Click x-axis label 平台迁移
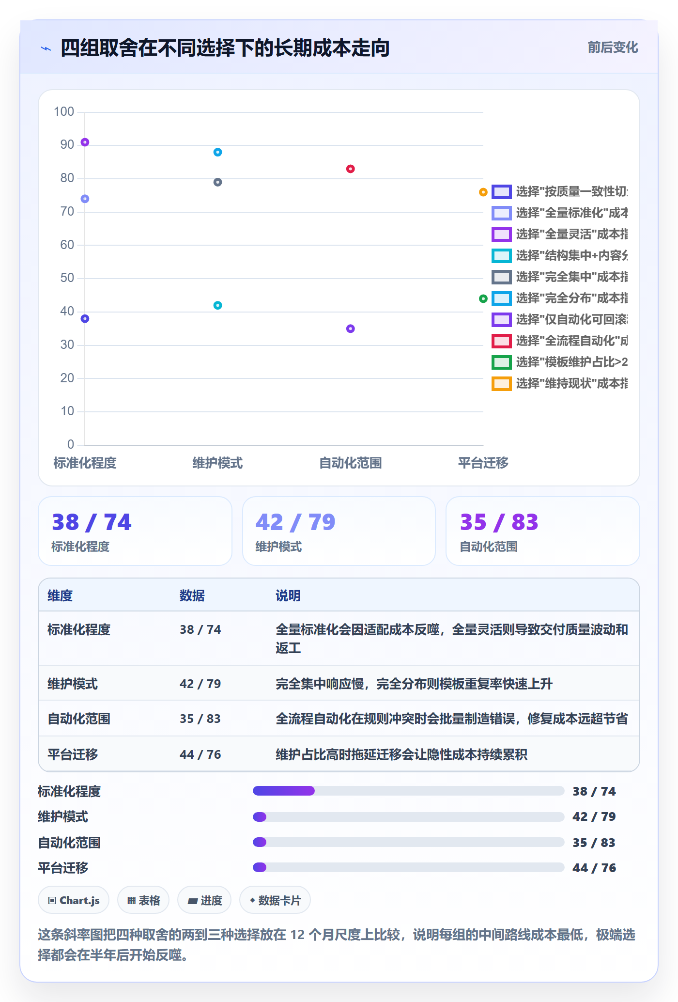Screen dimensions: 678x1002 click(483, 463)
